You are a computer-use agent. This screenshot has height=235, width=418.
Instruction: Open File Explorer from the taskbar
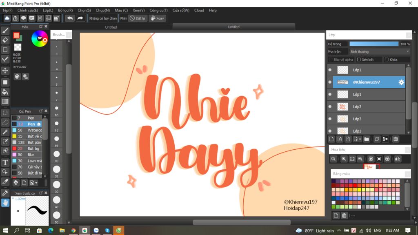62,230
